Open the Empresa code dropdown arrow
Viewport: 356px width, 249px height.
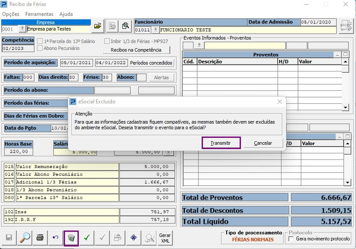tap(22, 29)
